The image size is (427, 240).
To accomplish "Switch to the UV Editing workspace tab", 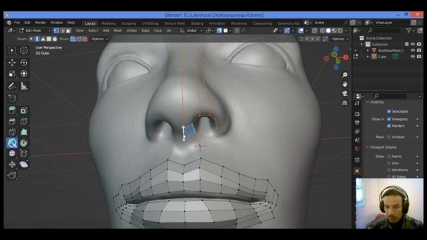I will (150, 23).
